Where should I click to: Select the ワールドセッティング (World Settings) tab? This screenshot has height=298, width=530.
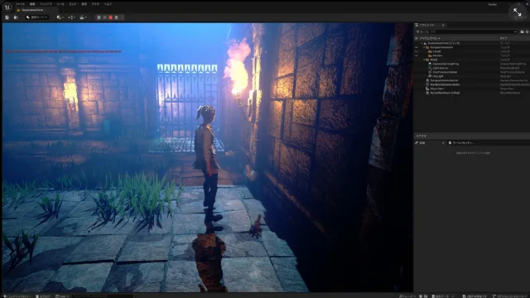461,143
